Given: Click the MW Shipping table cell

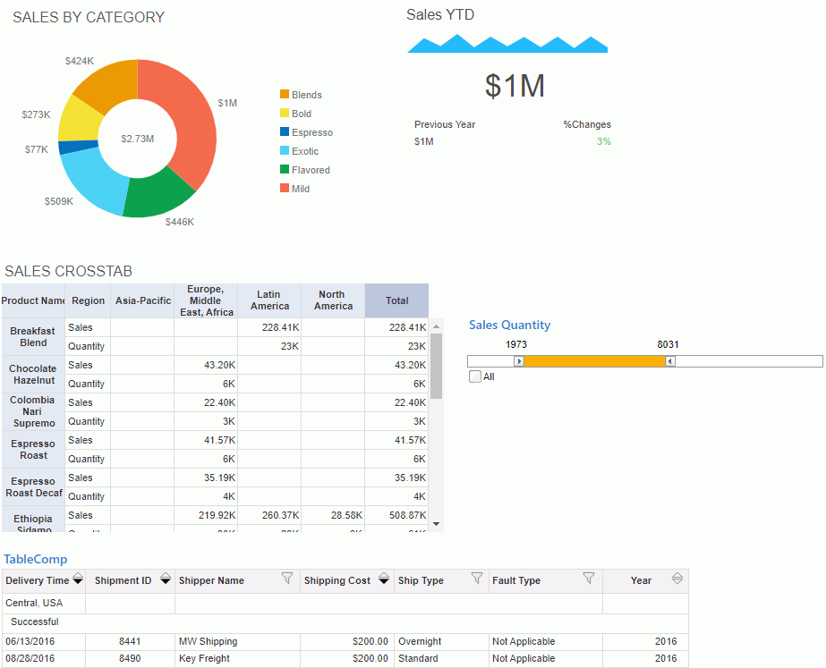Looking at the screenshot, I should pos(208,641).
